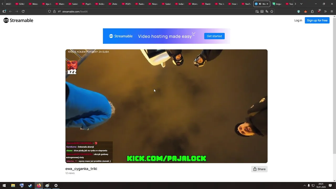Click the Streamable logo in the header
Image resolution: width=336 pixels, height=189 pixels.
point(18,20)
